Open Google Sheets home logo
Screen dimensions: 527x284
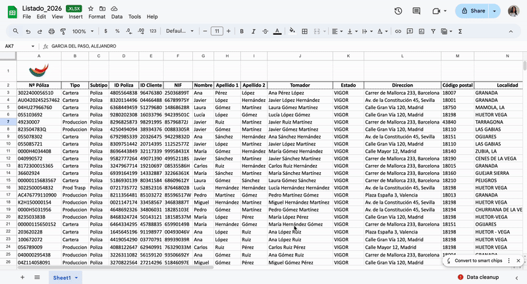coord(13,12)
